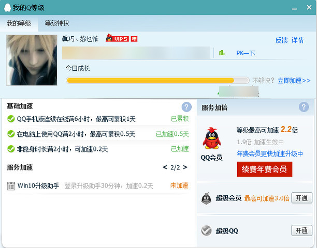Go to next 服务加速 page arrow

pos(185,167)
